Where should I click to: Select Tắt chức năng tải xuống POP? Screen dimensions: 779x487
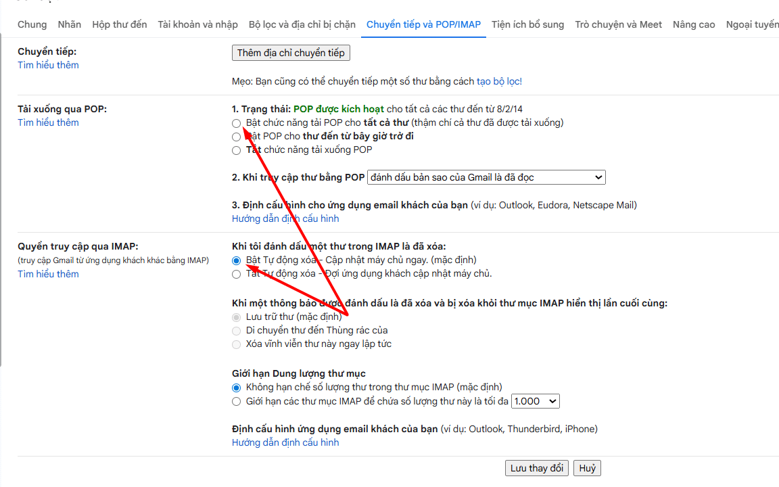(236, 150)
